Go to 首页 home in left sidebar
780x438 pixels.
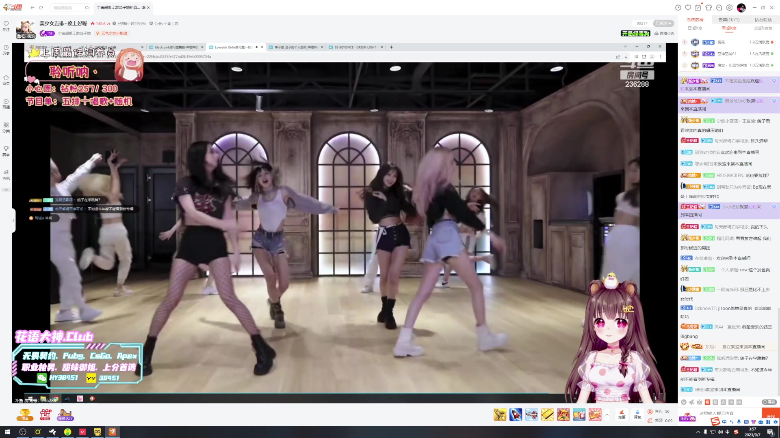click(6, 80)
